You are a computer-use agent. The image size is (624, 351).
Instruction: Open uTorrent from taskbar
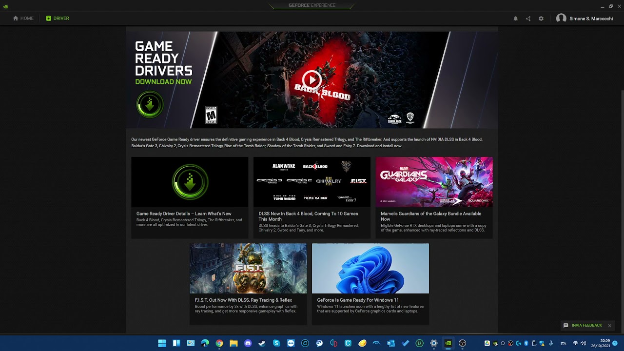pyautogui.click(x=419, y=343)
